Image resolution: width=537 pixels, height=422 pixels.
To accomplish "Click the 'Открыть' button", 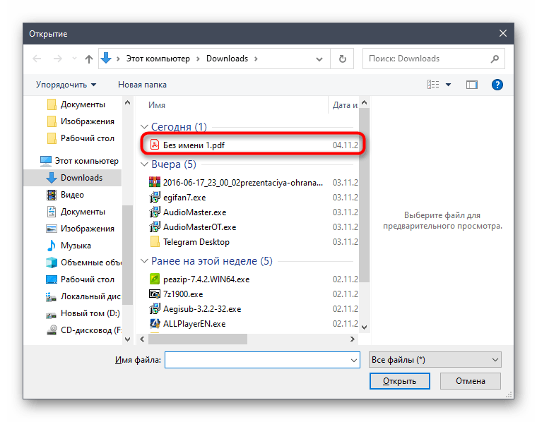I will [399, 381].
